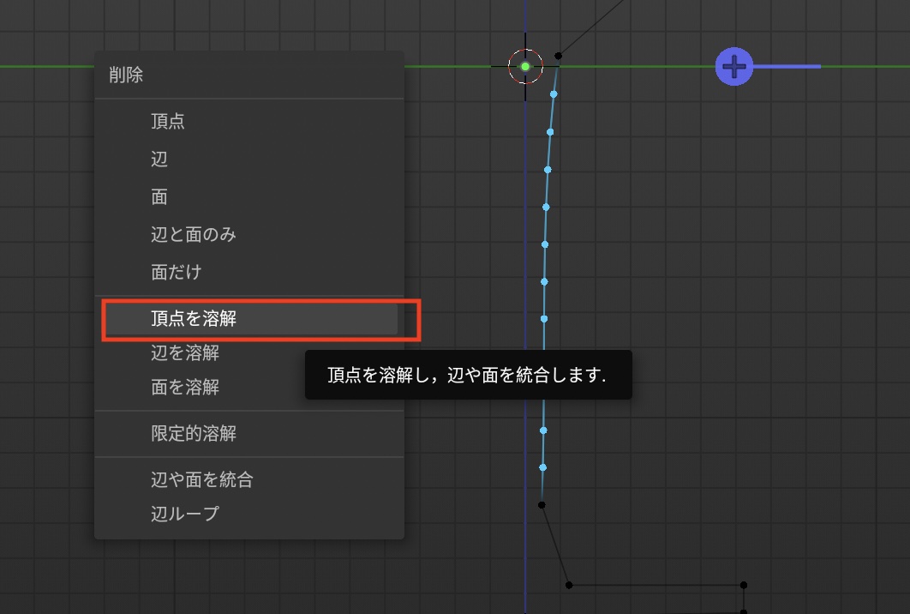Click black vertex directly below the blue chain
Image resolution: width=910 pixels, height=614 pixels.
tap(542, 505)
